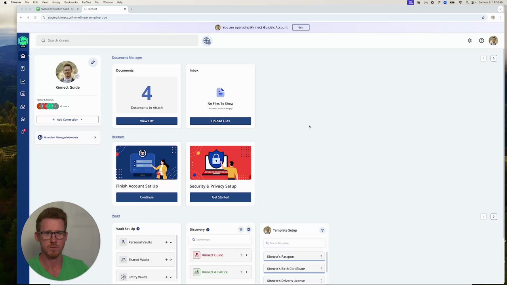Click the globe icon beside search
The image size is (507, 285).
207,41
